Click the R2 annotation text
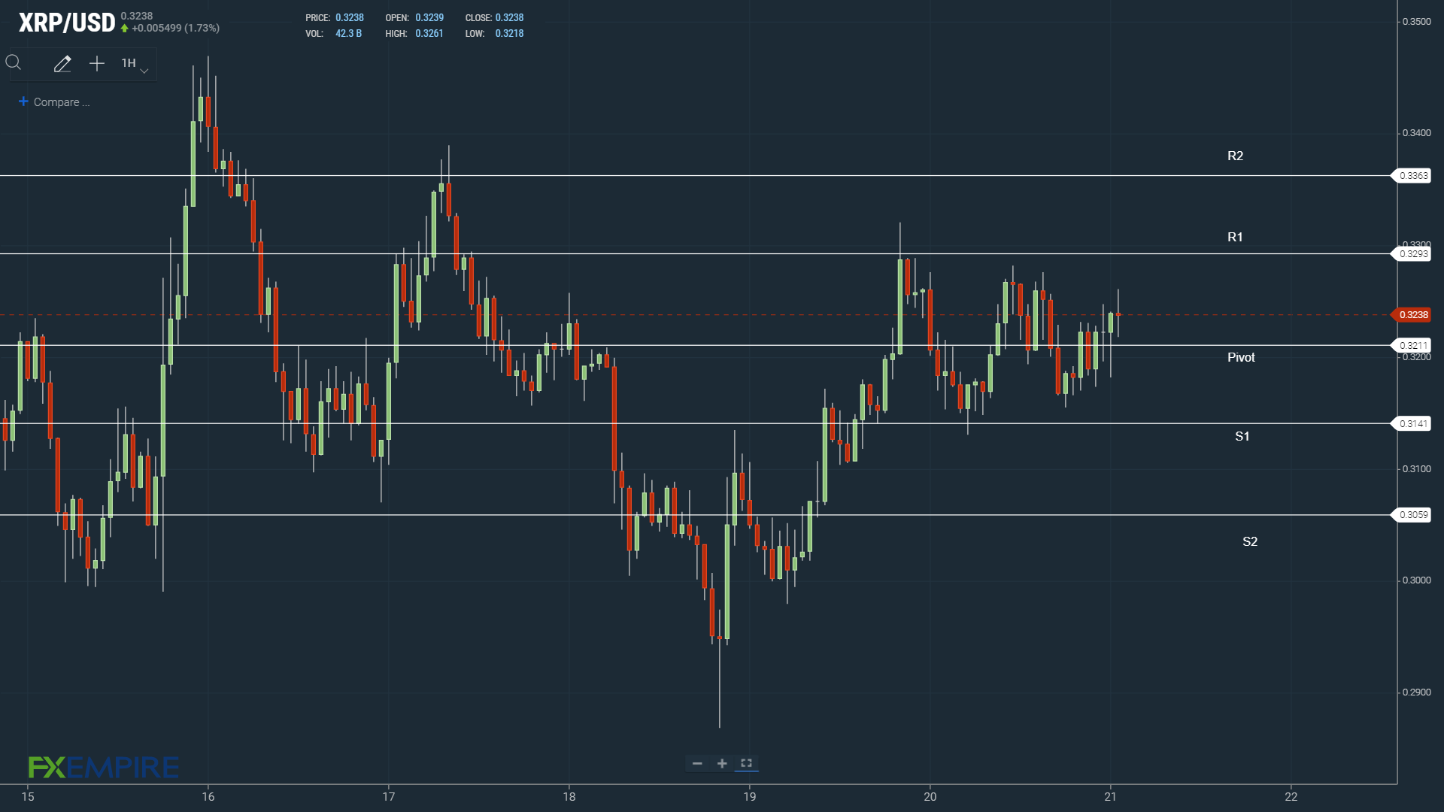The image size is (1444, 812). (x=1235, y=156)
